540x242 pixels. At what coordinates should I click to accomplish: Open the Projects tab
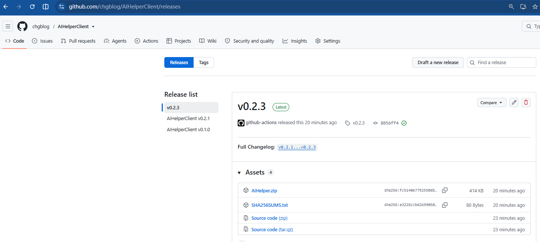(179, 41)
